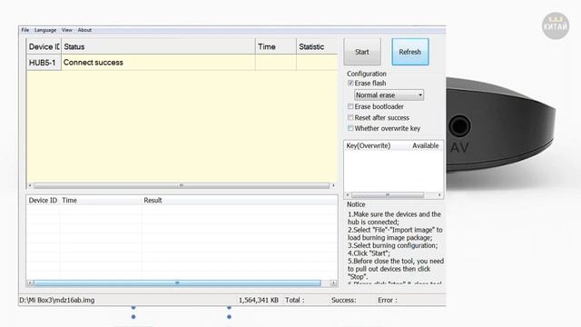Open the View menu
This screenshot has height=327, width=581.
pos(66,30)
